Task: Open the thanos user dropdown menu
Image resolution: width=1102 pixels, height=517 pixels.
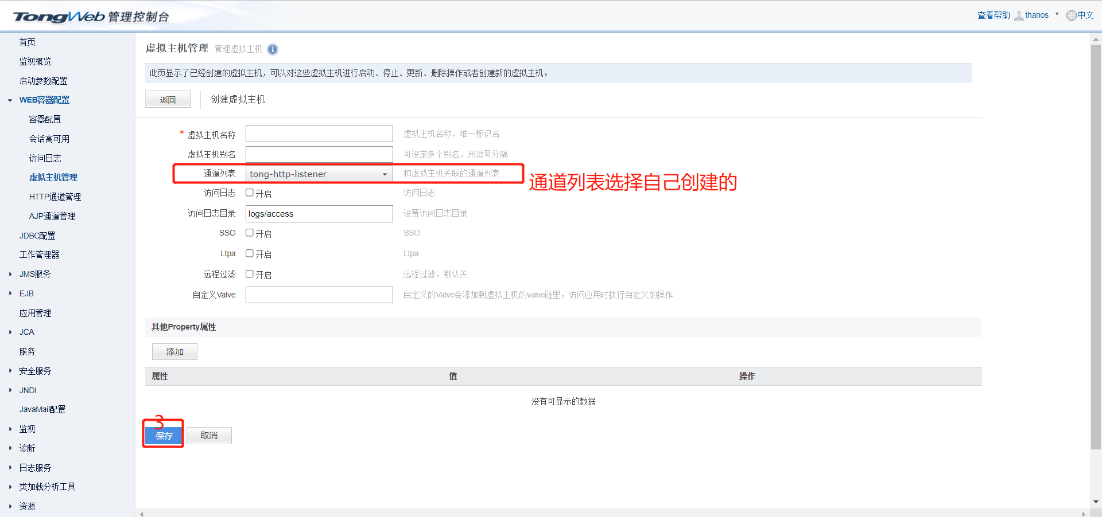Action: coord(1056,15)
